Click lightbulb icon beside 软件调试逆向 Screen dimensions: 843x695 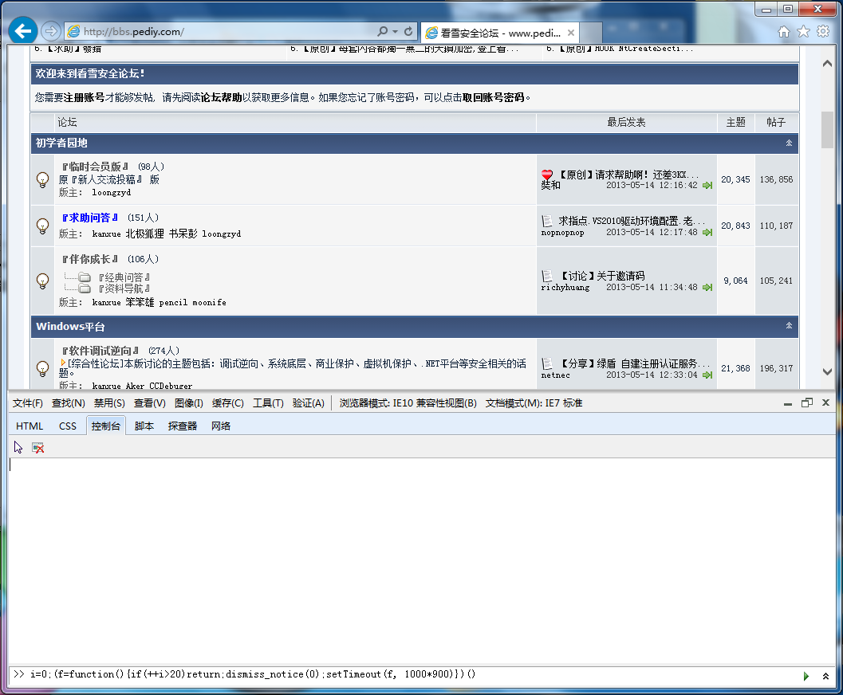click(x=42, y=368)
